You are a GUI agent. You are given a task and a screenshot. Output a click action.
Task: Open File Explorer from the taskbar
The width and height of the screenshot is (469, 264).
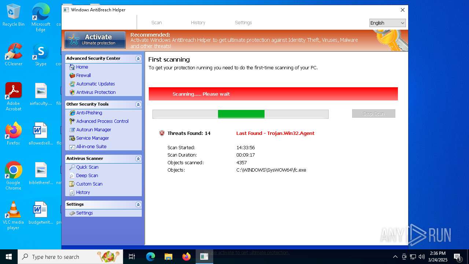tap(169, 257)
